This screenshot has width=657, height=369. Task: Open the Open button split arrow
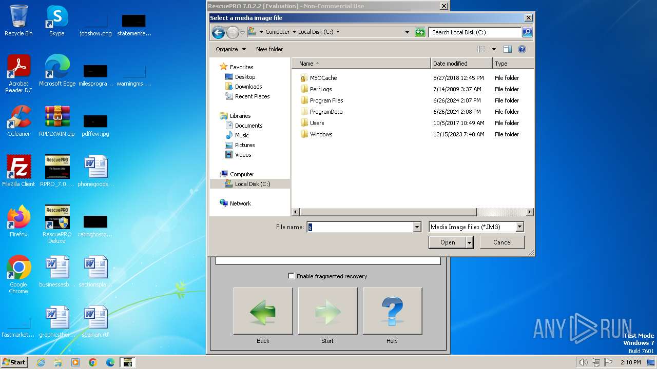(469, 242)
